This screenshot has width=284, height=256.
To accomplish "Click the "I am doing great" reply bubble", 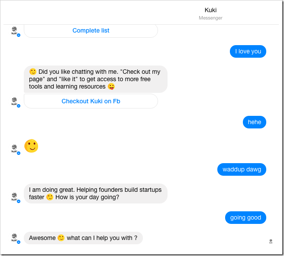I will pyautogui.click(x=95, y=194).
